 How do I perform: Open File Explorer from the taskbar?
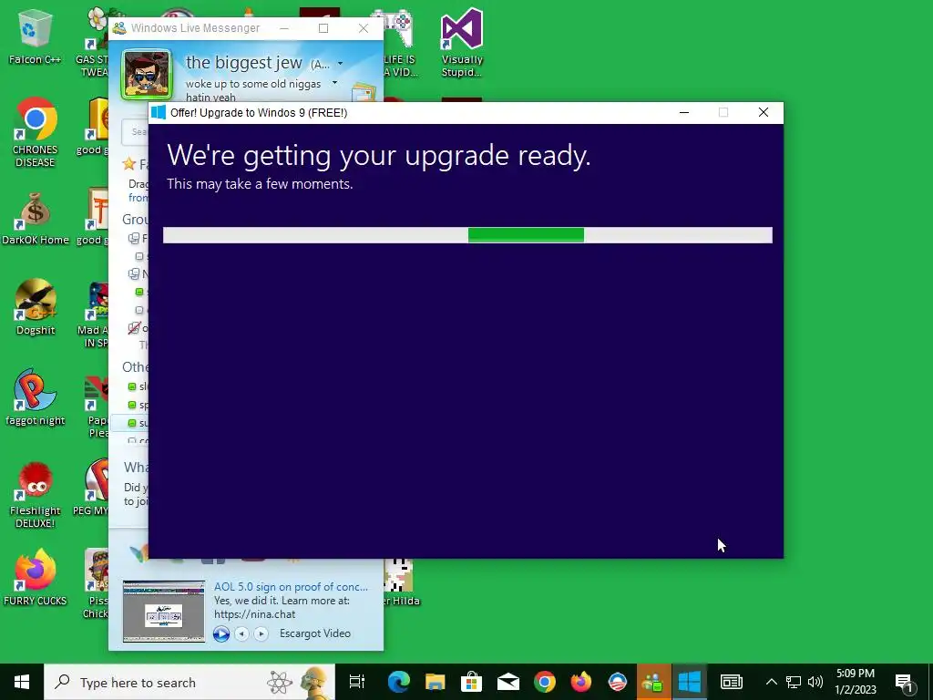pos(435,682)
